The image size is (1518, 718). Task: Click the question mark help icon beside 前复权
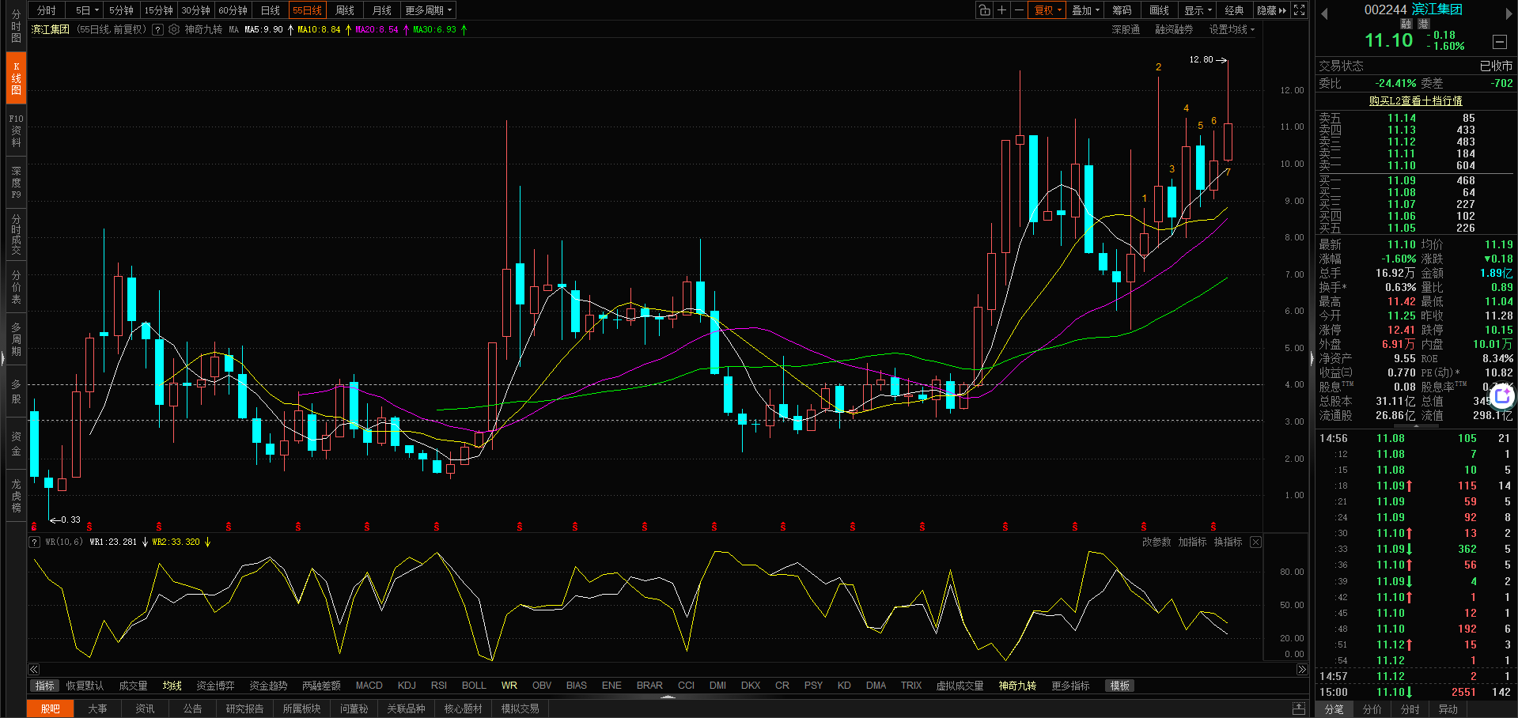[157, 29]
